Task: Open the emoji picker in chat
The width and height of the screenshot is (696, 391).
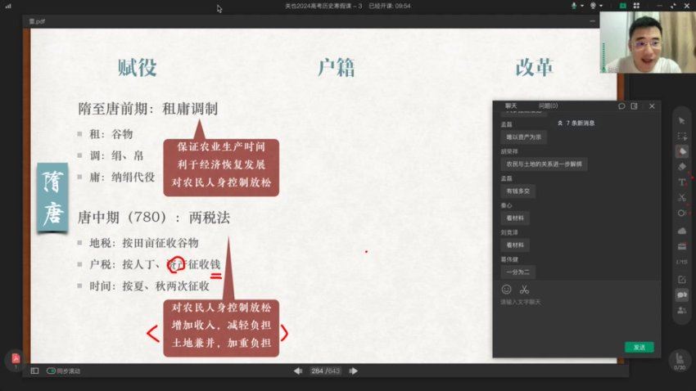Action: click(506, 290)
